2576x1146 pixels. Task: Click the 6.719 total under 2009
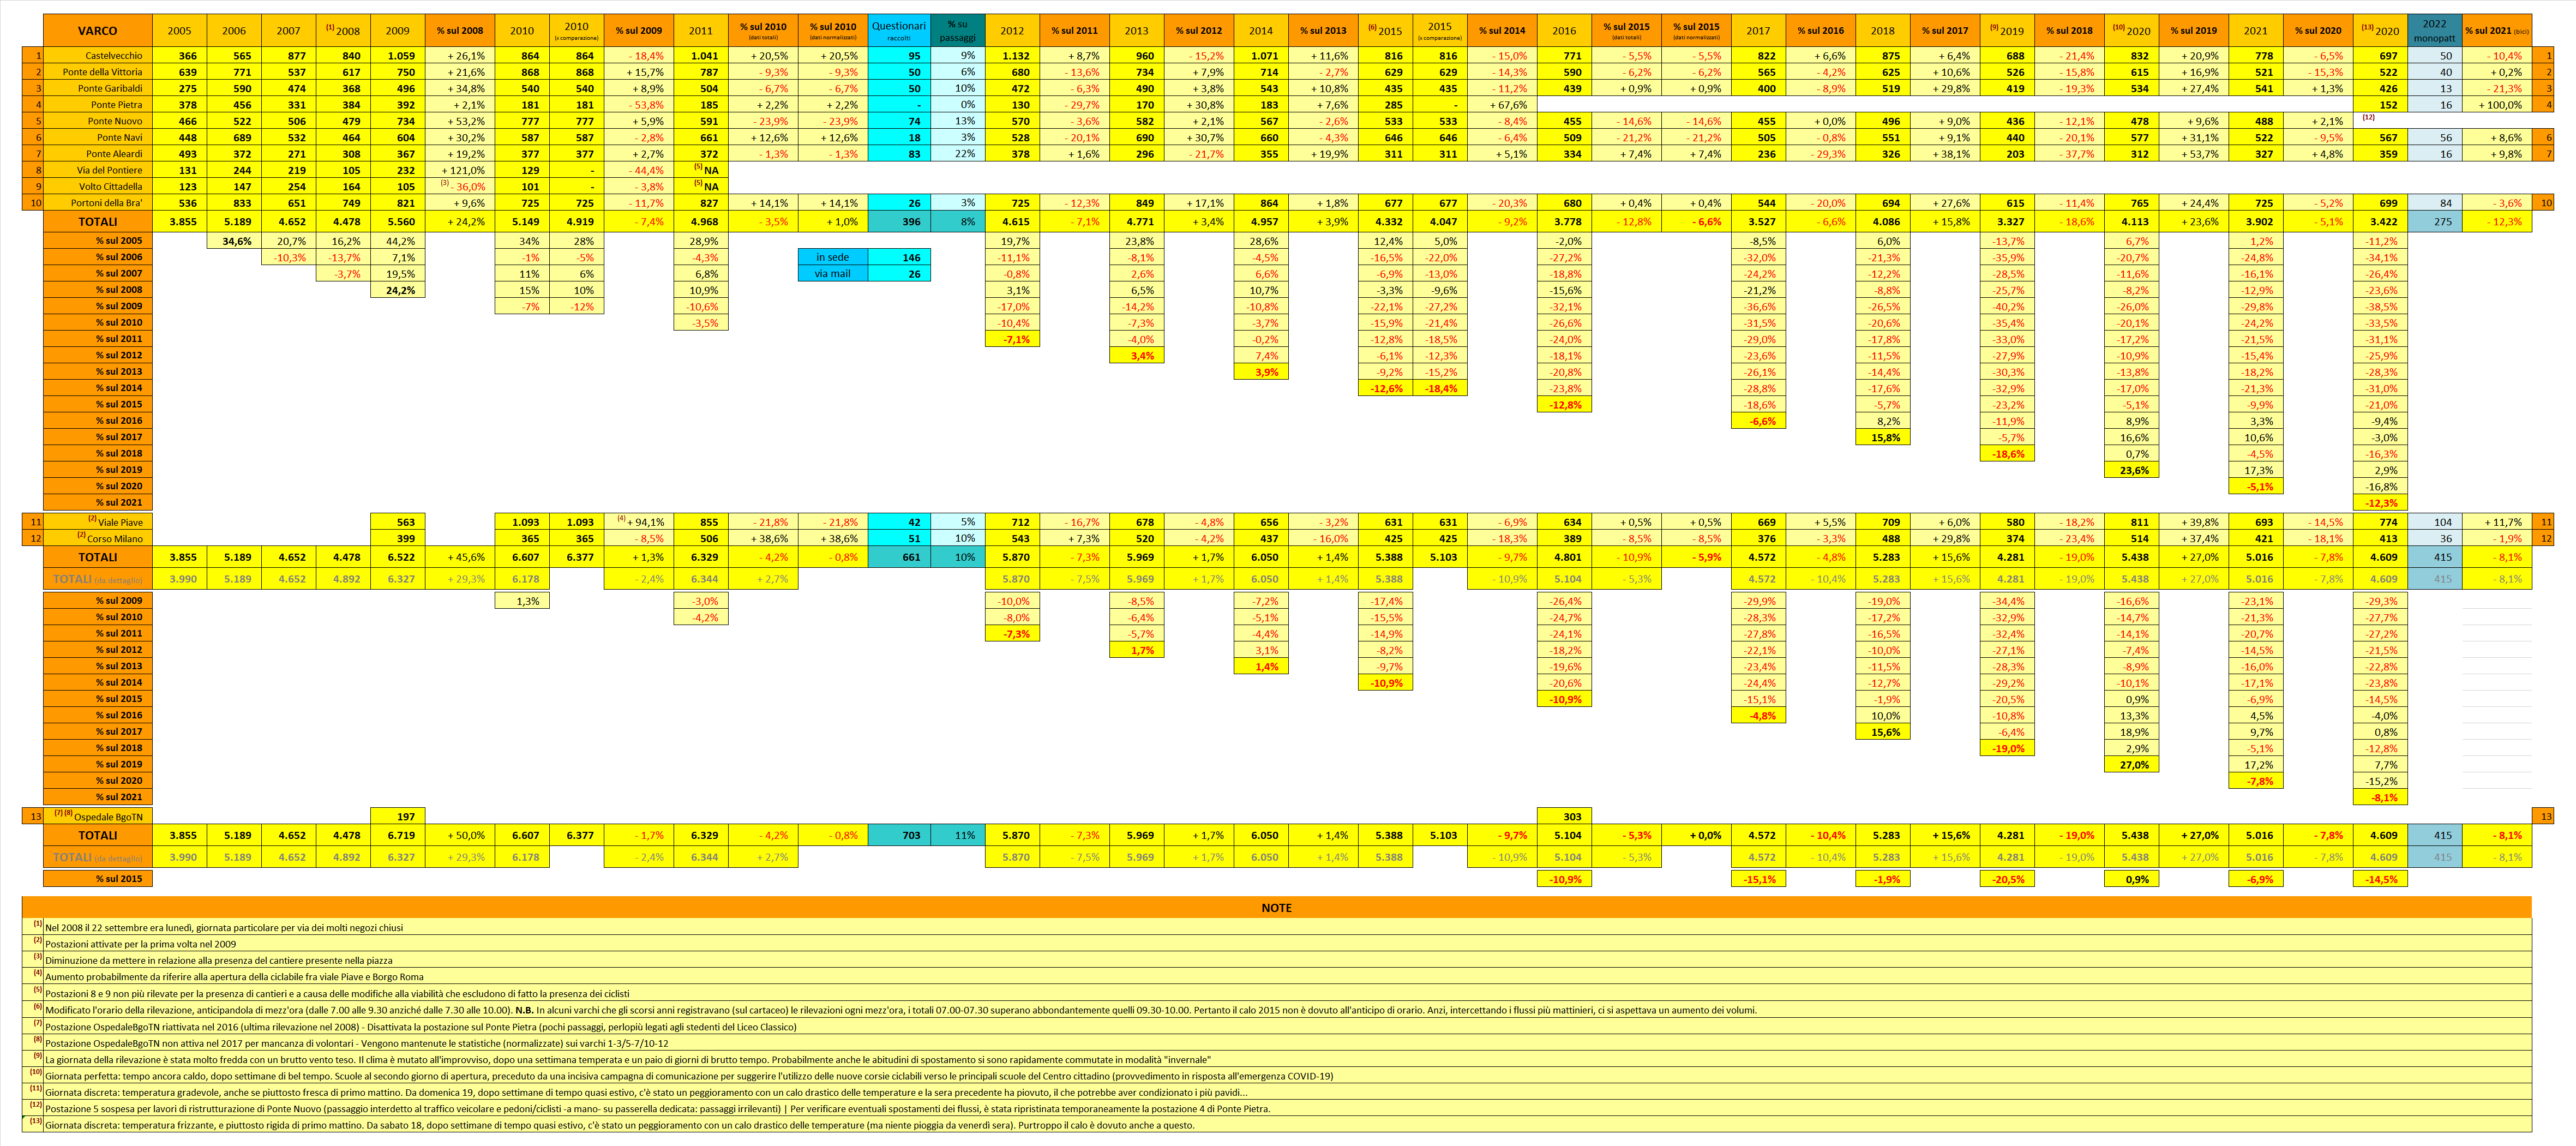(x=398, y=835)
